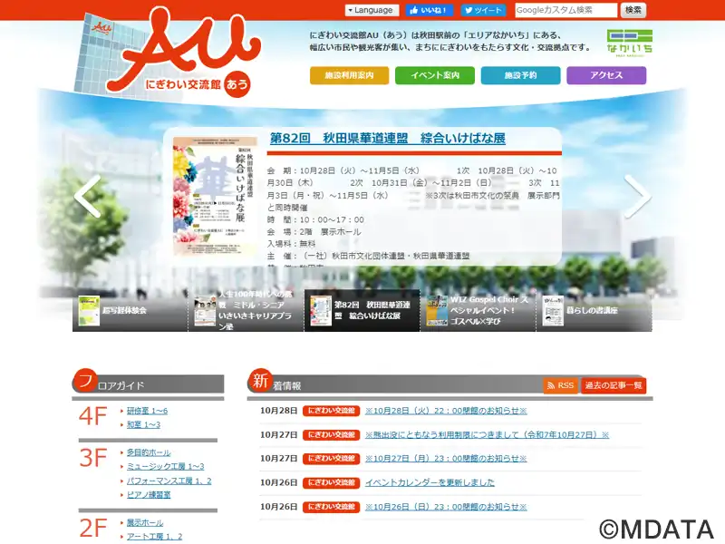Select the 暮らしの書講座 carousel thumbnail
Viewport: 725px width, 544px height.
point(594,310)
